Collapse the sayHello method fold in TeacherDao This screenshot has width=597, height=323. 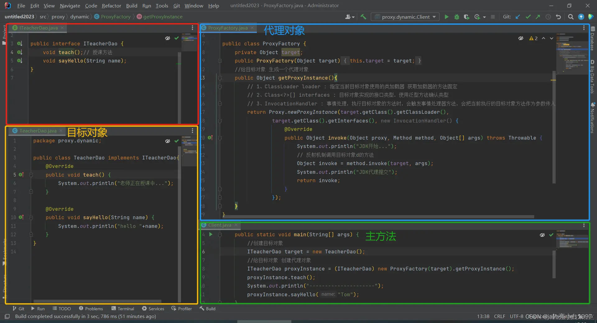click(x=31, y=218)
